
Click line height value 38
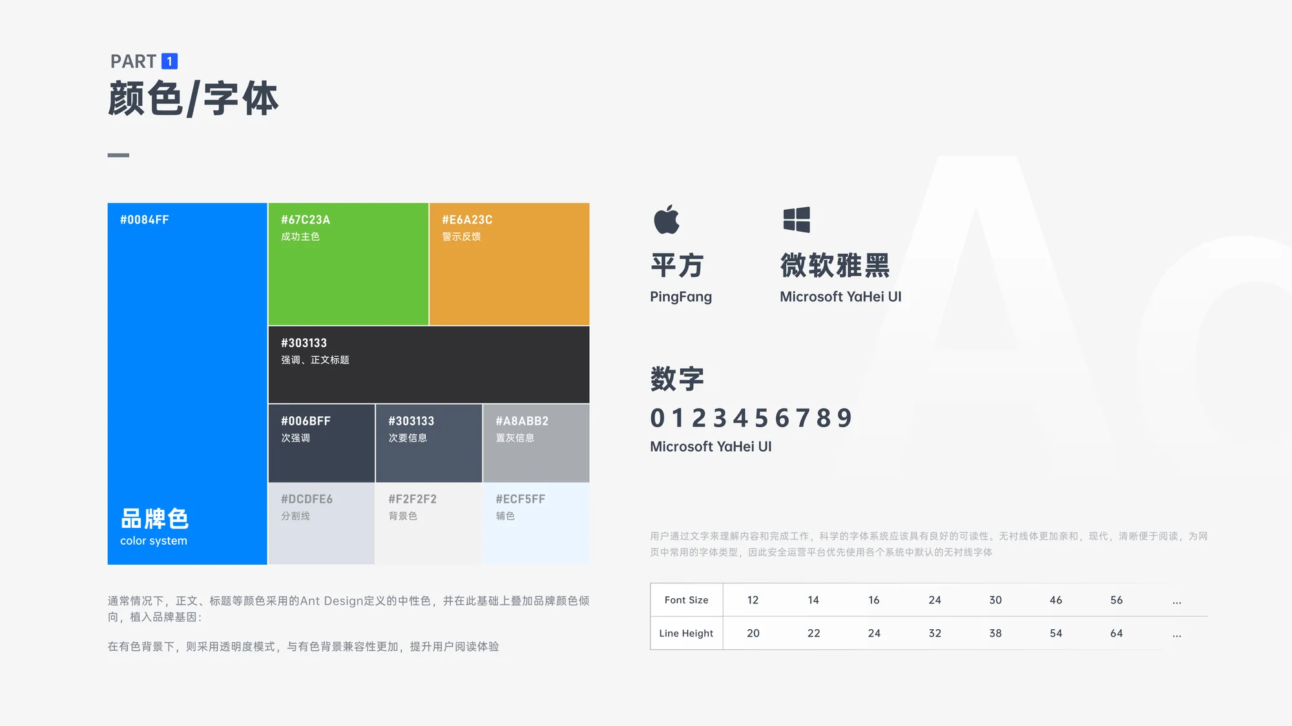[x=995, y=634]
